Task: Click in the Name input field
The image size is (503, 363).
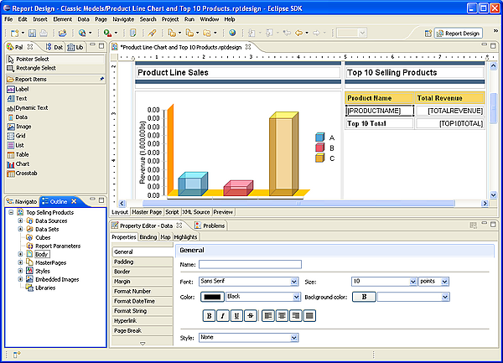Action: coord(250,264)
